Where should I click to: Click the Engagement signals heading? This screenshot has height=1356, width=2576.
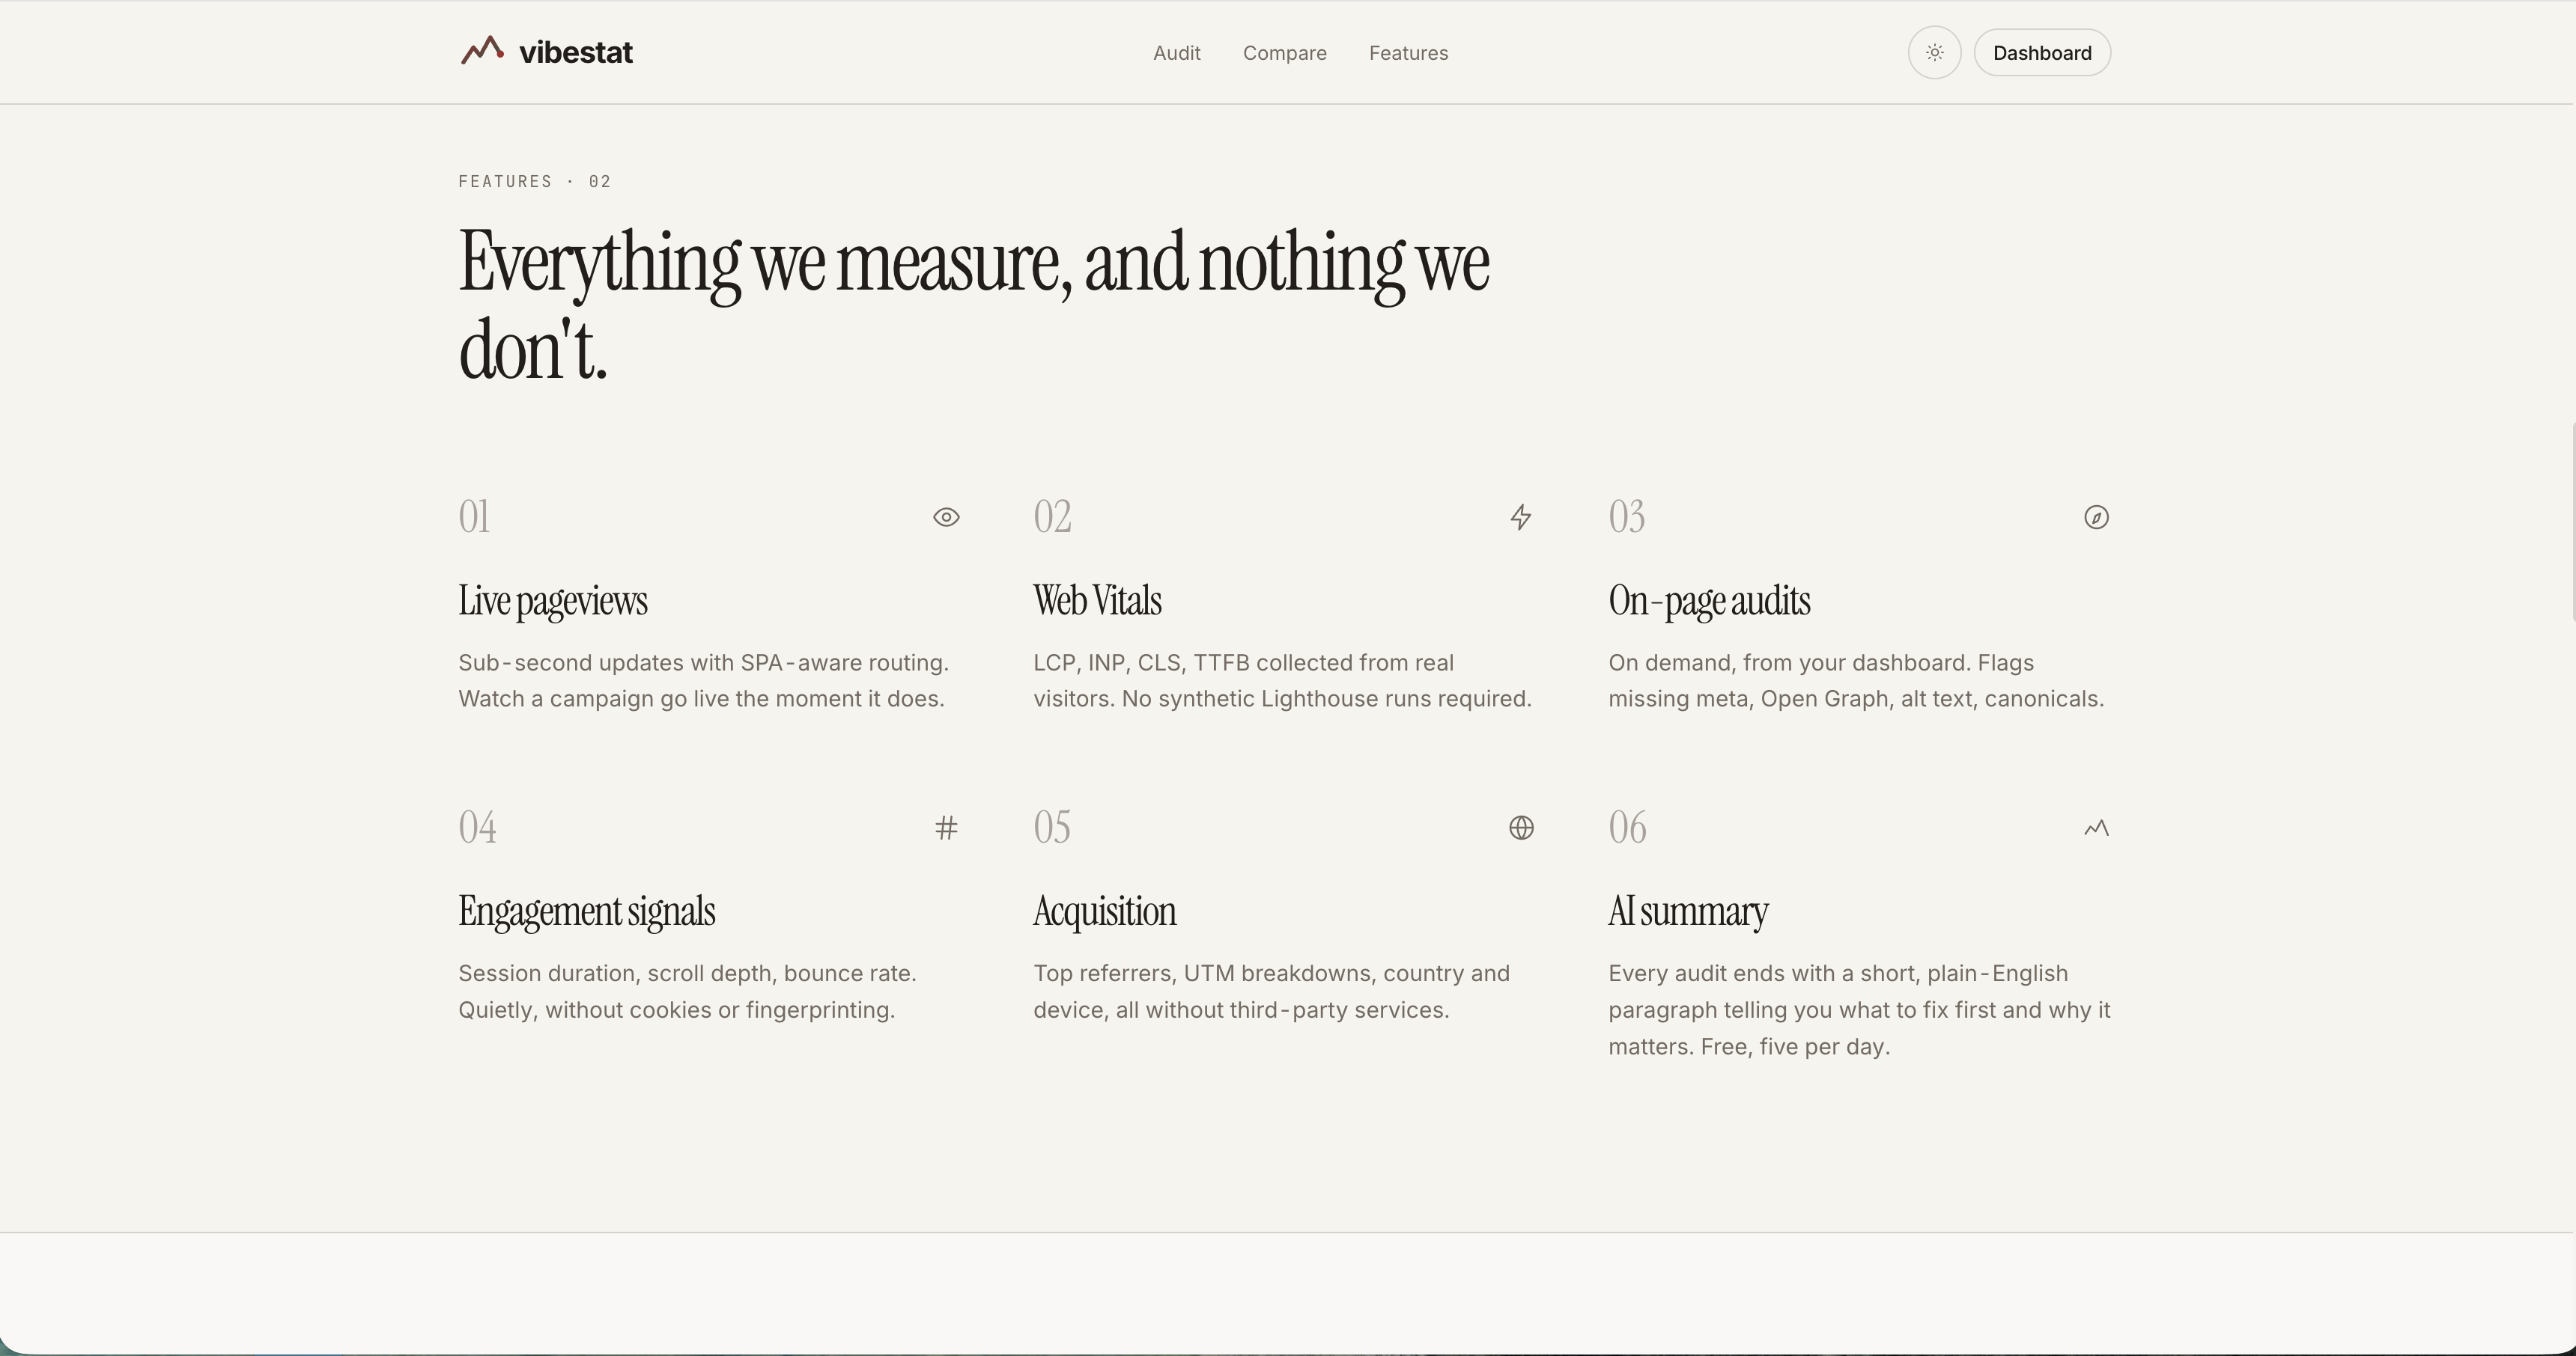coord(587,912)
